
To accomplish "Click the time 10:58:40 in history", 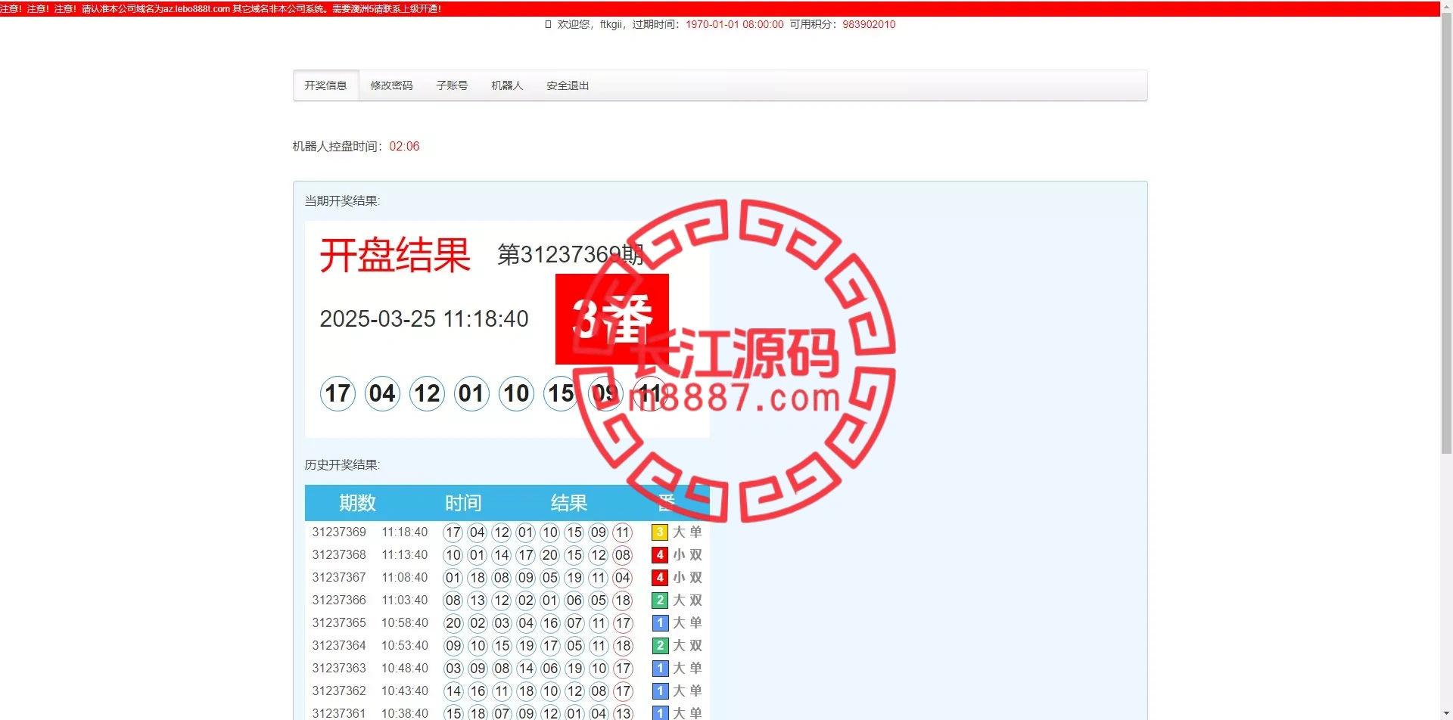I will [x=405, y=623].
